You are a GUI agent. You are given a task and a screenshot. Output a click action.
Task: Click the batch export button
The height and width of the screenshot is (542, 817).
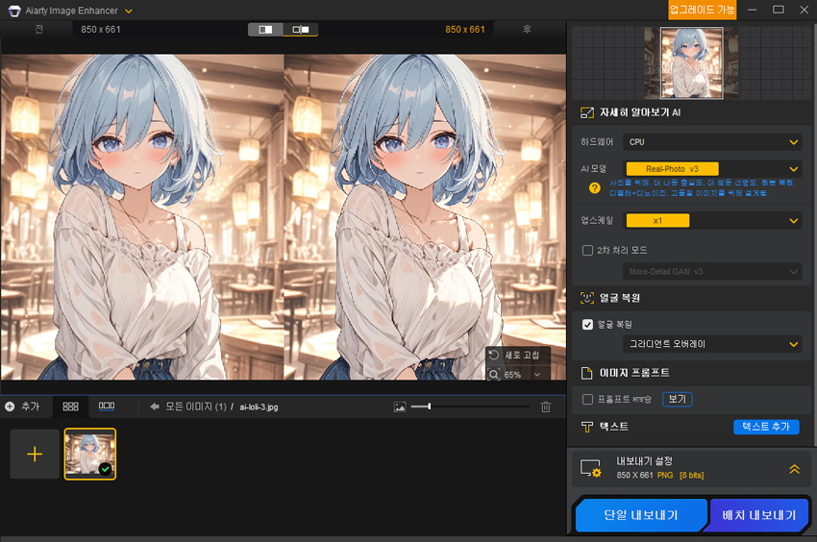click(758, 515)
